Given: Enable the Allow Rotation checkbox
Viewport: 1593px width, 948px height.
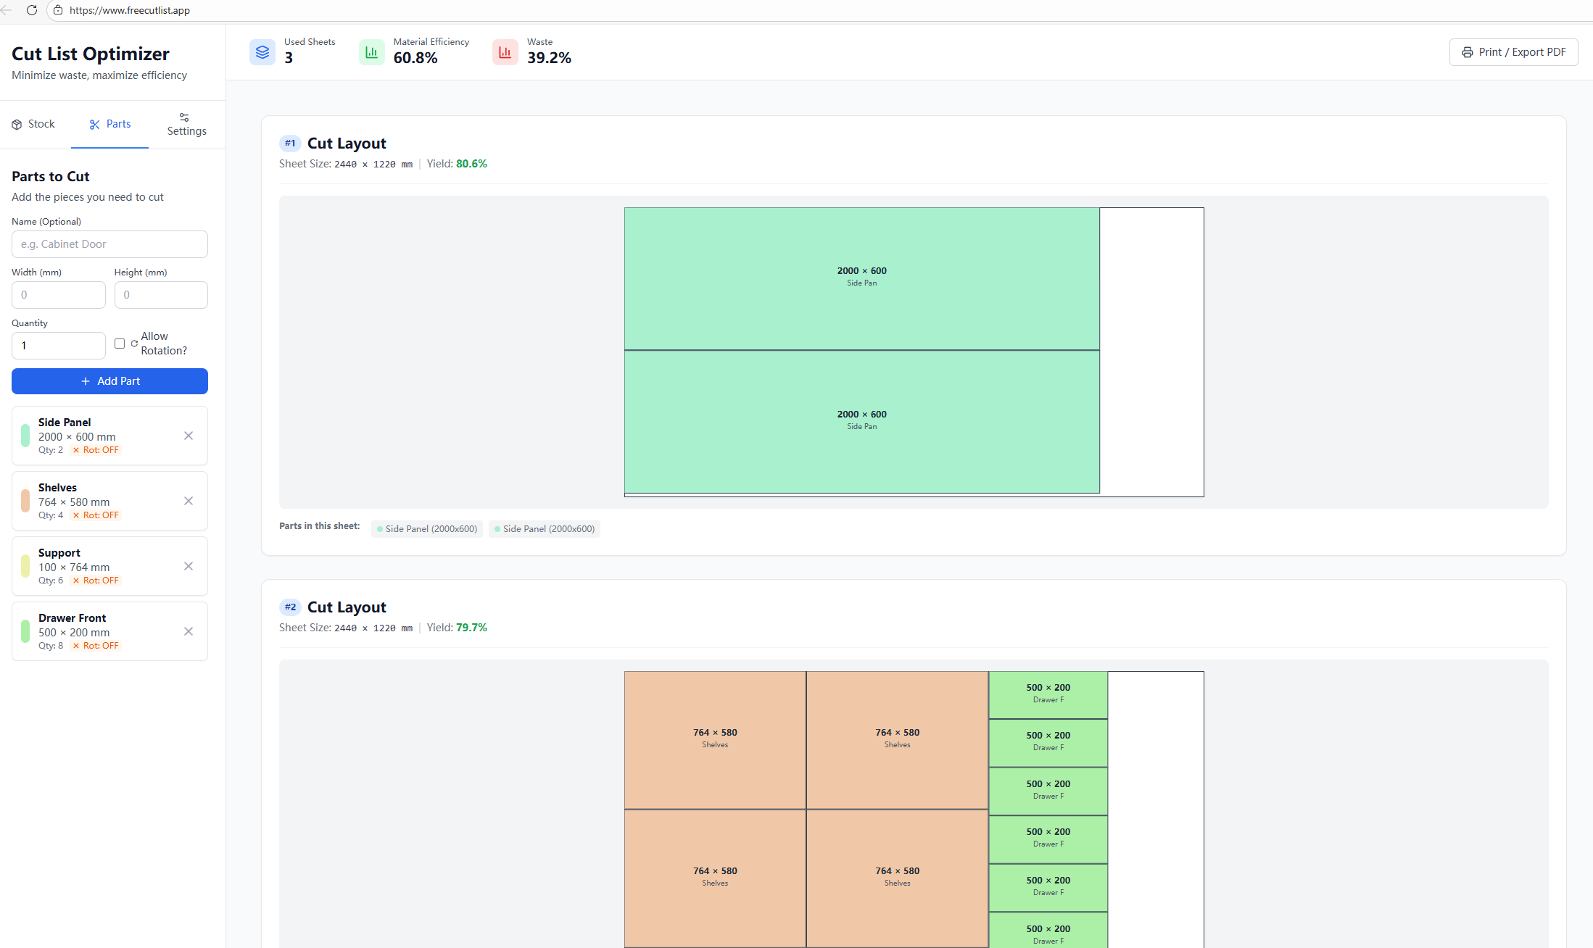Looking at the screenshot, I should (120, 344).
